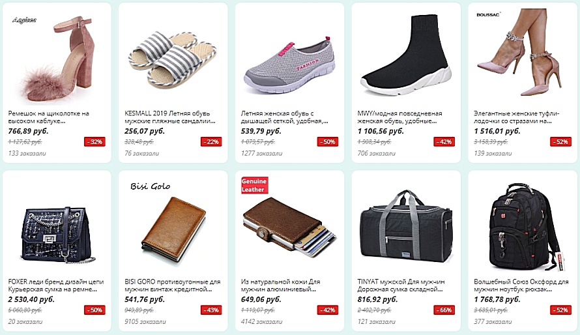580x335 pixels.
Task: Open the TINYAT black duffel bag image
Action: coord(406,226)
